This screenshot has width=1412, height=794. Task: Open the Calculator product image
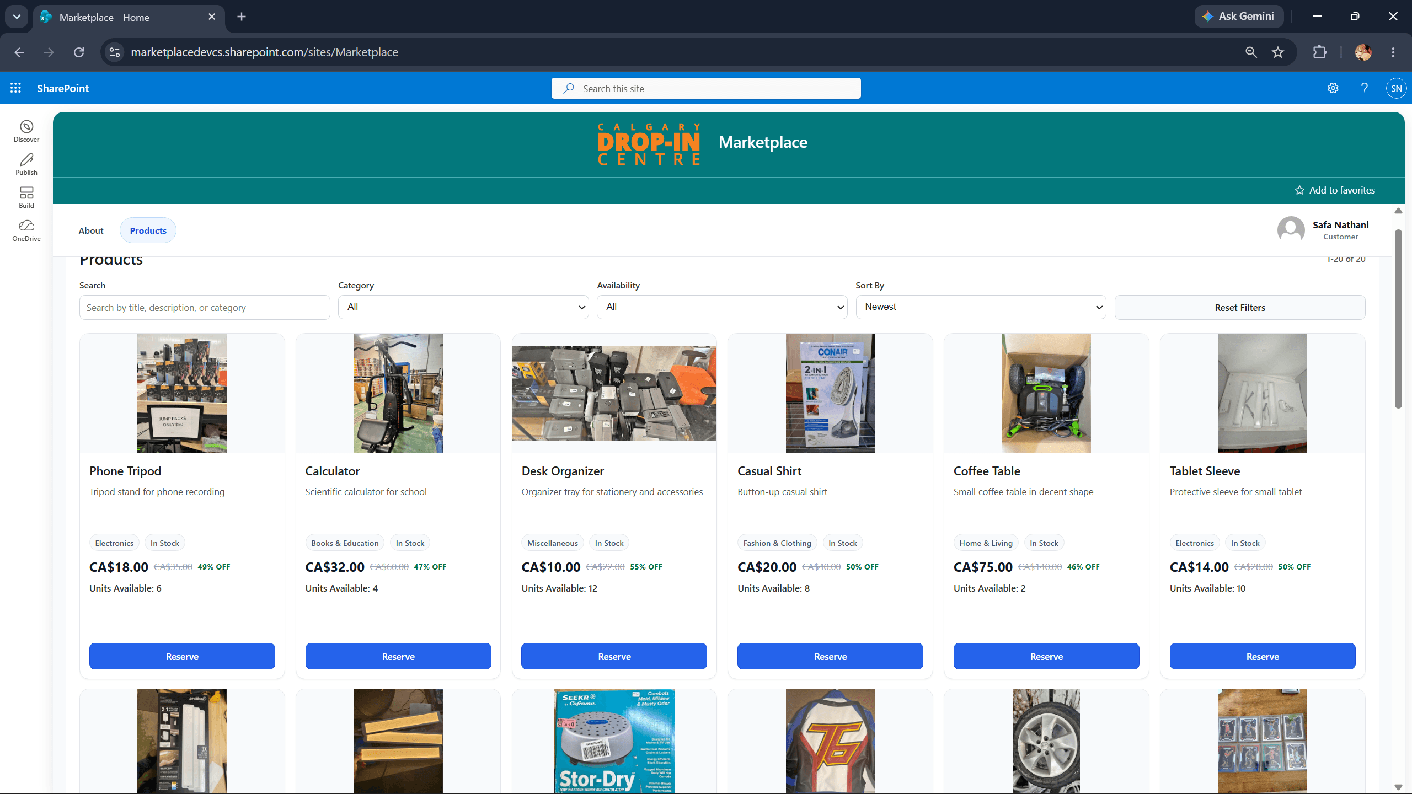pos(398,393)
